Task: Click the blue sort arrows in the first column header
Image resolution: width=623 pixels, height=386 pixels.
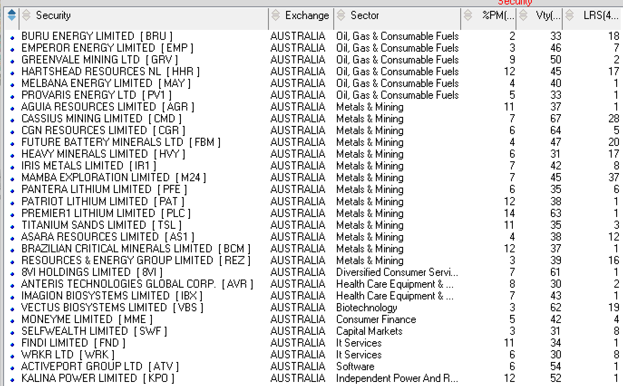Action: tap(12, 15)
